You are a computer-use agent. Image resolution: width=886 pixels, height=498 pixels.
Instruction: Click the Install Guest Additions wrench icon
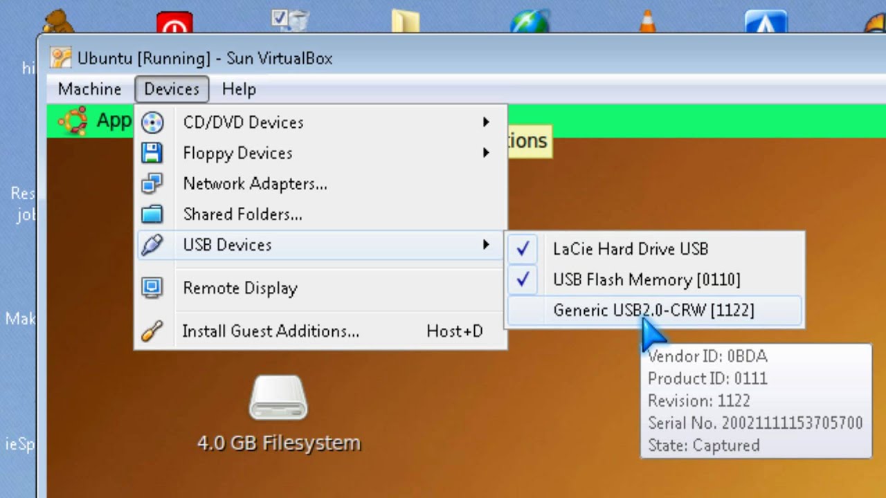(x=152, y=331)
